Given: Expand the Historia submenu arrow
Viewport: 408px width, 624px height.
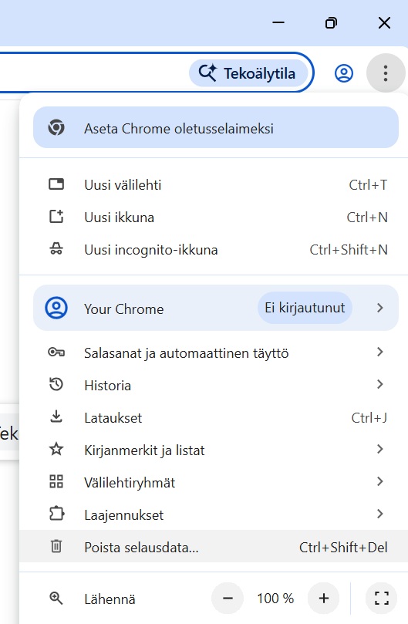Looking at the screenshot, I should [x=379, y=384].
